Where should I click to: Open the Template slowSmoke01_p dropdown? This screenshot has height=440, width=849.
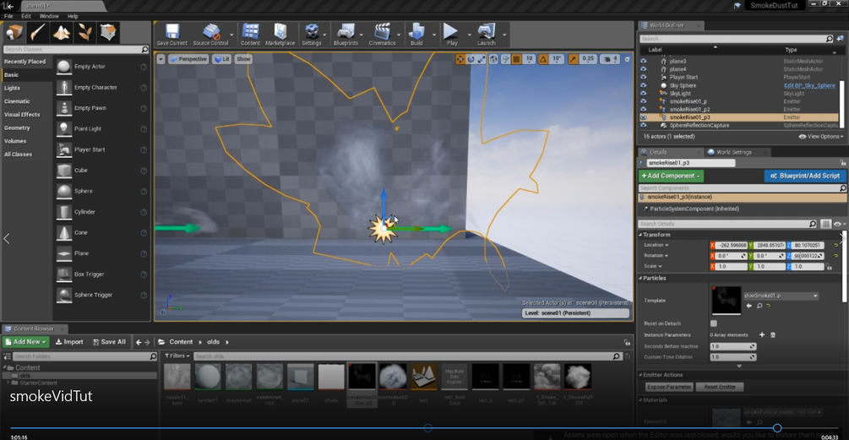click(781, 296)
